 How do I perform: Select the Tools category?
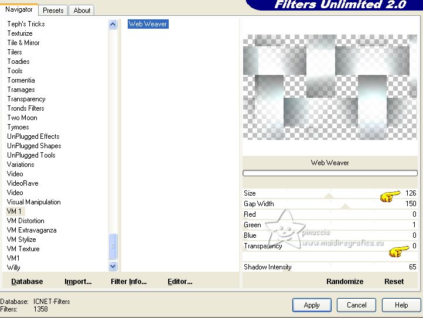click(15, 71)
